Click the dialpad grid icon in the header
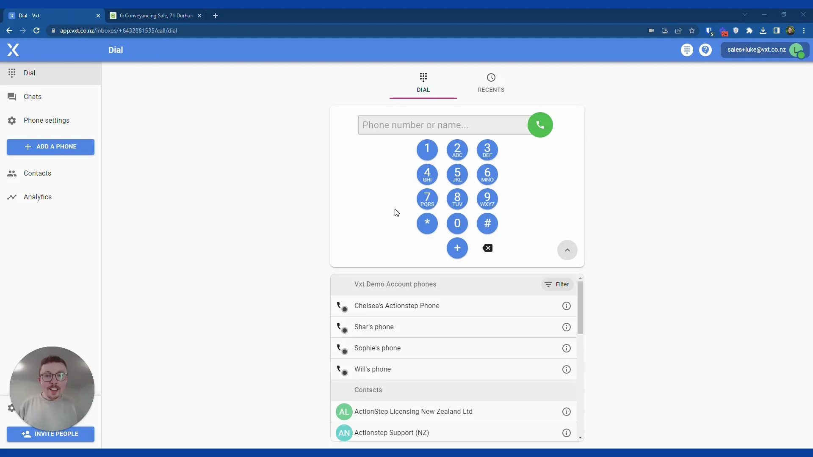813x457 pixels. pyautogui.click(x=687, y=50)
